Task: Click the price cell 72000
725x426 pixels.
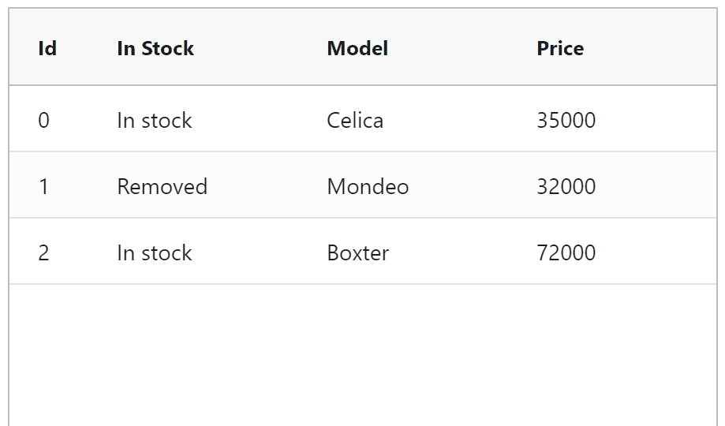Action: coord(566,252)
